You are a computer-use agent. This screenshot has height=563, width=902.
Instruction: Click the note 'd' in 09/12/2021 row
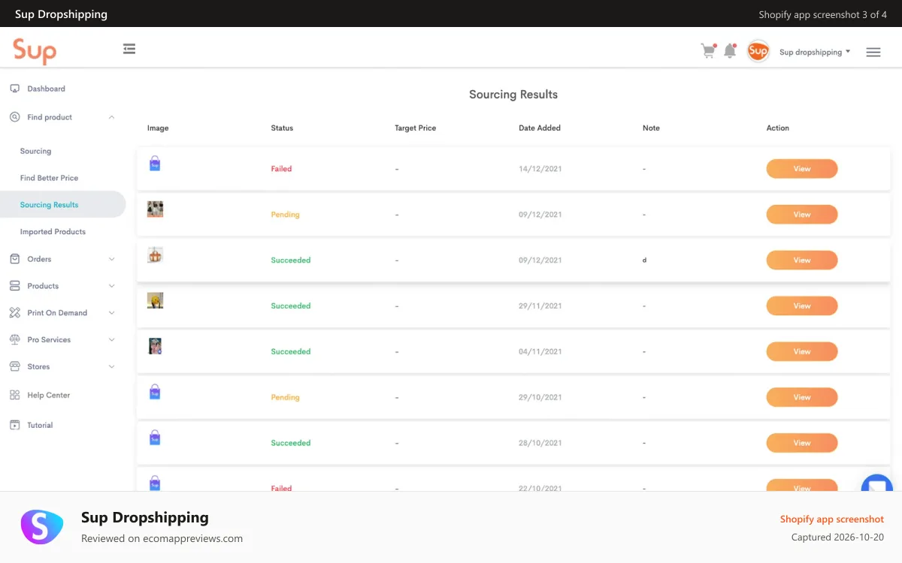pos(644,260)
